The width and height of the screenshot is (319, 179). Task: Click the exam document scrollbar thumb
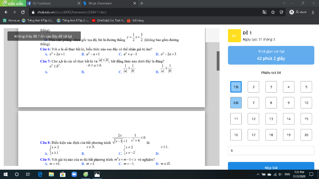(218, 61)
